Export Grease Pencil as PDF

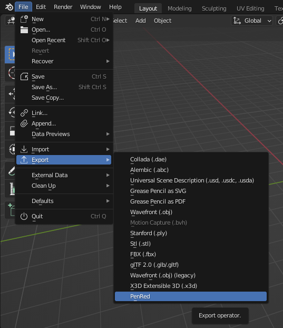coord(191,201)
